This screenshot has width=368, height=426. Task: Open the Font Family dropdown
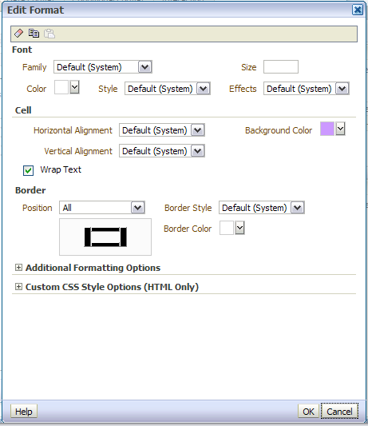(103, 67)
